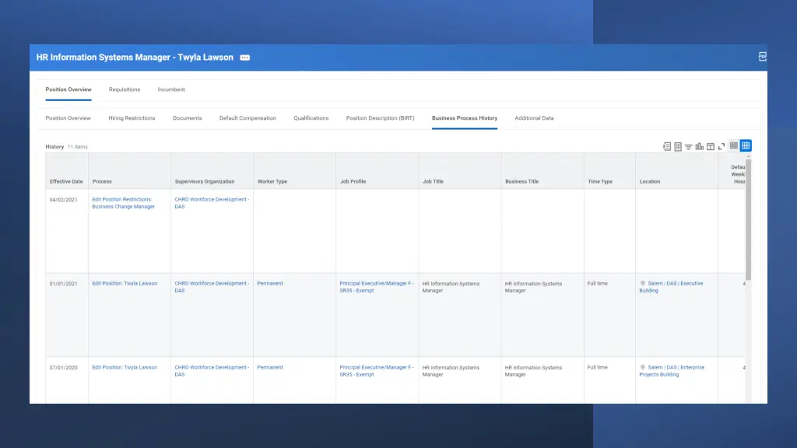Select the Business Process History sub-tab
Viewport: 797px width, 448px height.
tap(465, 118)
